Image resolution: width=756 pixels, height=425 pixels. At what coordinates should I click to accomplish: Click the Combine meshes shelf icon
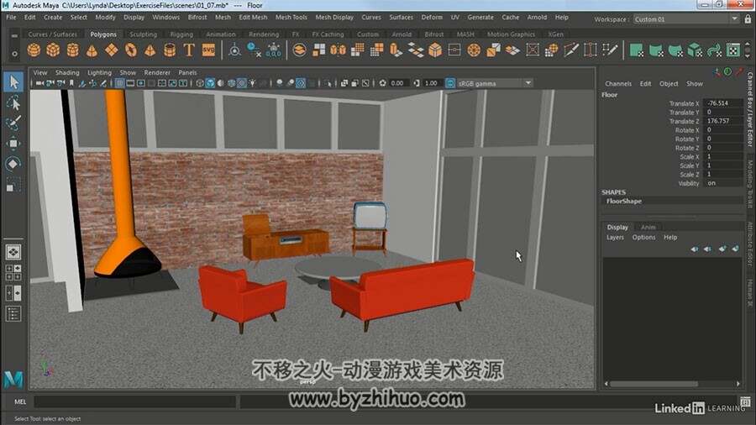click(x=299, y=50)
